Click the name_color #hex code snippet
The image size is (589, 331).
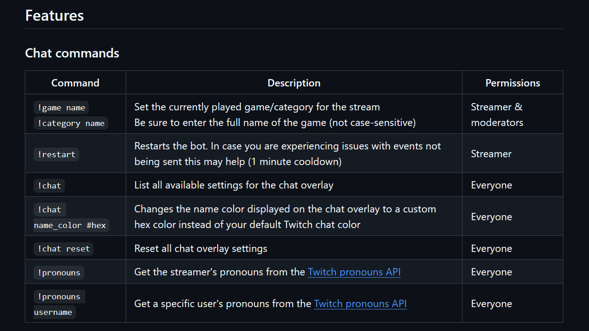[x=70, y=225]
